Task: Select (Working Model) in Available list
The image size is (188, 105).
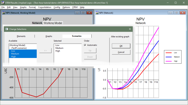Action: point(17,45)
